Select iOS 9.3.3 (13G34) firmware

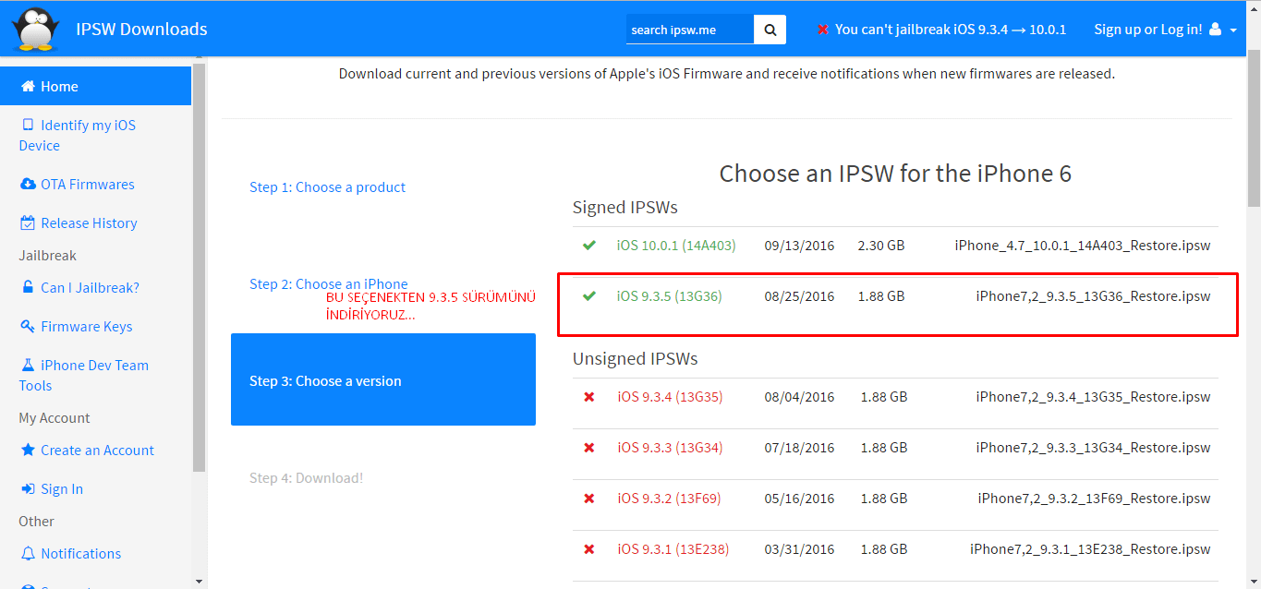pyautogui.click(x=670, y=448)
